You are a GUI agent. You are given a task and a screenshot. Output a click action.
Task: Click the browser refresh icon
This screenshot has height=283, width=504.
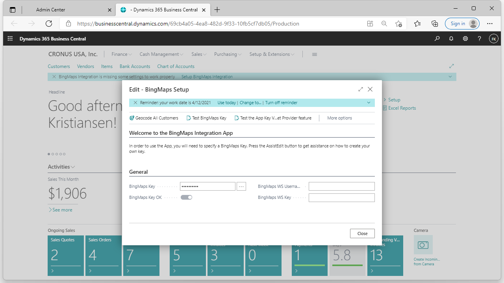click(49, 24)
